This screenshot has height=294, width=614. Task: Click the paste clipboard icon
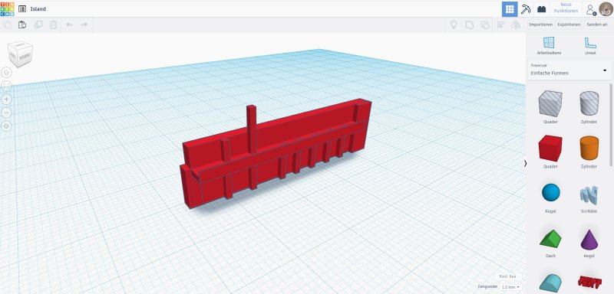pos(22,24)
